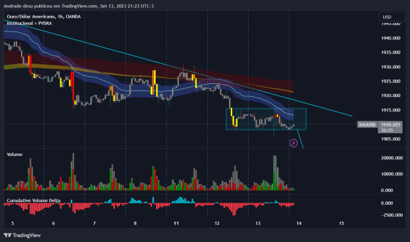The height and width of the screenshot is (242, 410).
Task: Click the 'Institucional + PVSRA' indicator label
Action: [30, 23]
